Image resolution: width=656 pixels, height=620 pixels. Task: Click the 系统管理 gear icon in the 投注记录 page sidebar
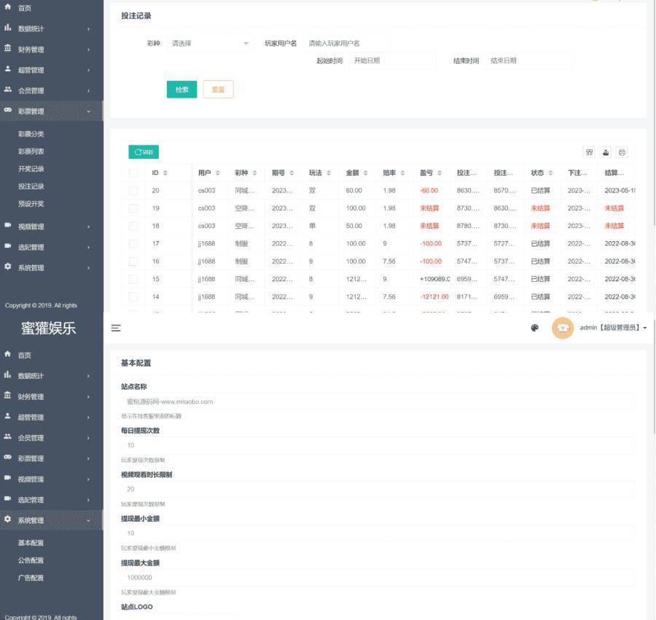[7, 267]
